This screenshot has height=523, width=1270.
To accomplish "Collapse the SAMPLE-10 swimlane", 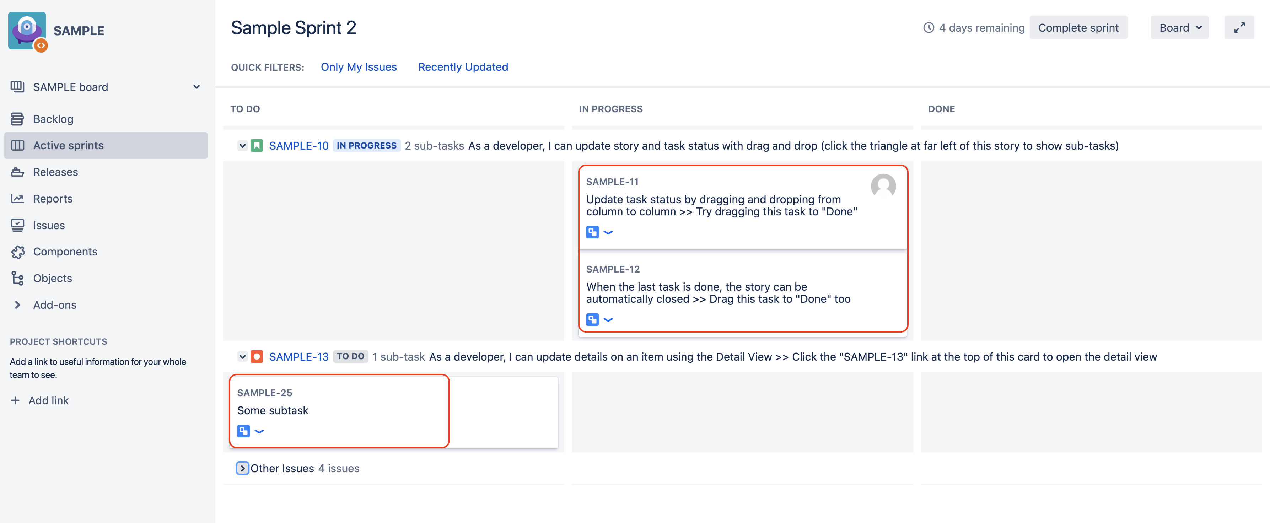I will pyautogui.click(x=242, y=146).
